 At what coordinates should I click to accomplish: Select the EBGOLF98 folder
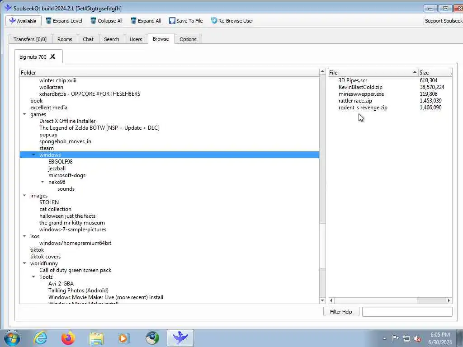(60, 162)
